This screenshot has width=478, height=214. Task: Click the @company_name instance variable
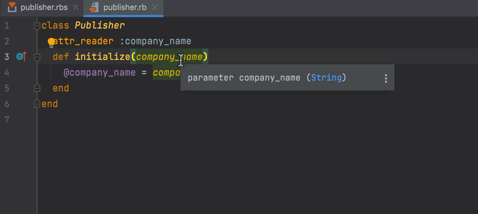pos(100,73)
